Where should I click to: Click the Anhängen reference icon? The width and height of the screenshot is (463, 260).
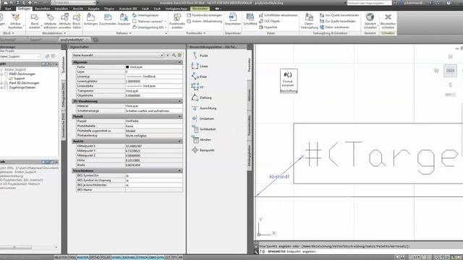pyautogui.click(x=90, y=19)
